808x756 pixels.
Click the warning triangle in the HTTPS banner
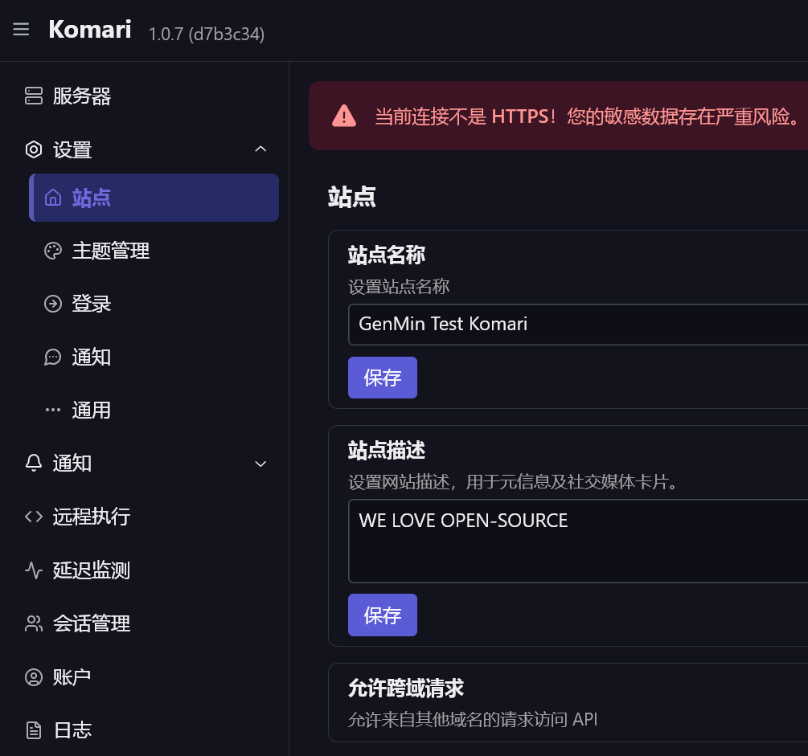tap(344, 116)
